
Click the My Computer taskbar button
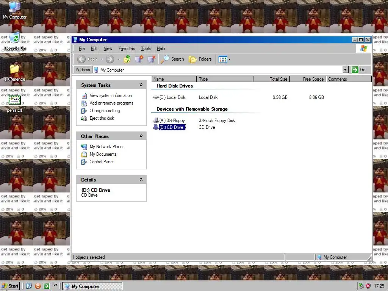click(92, 286)
